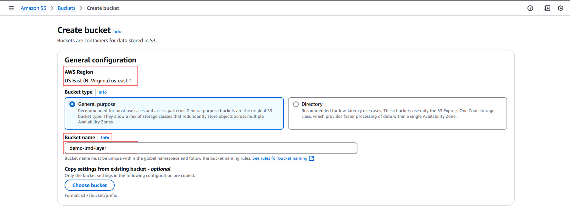This screenshot has width=570, height=209.
Task: Open the notebook tutorial icon in top bar
Action: (x=547, y=8)
